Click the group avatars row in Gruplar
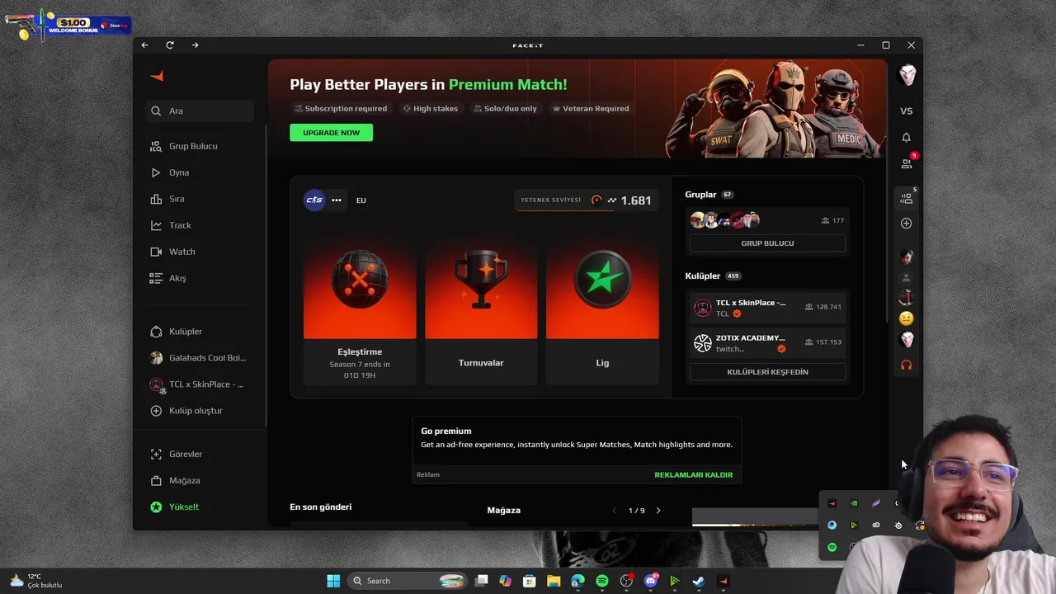 coord(724,220)
